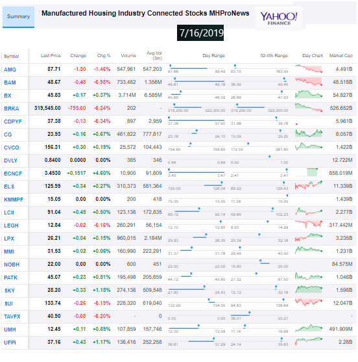
Task: Sort by 52-Wk Range column header
Action: click(274, 56)
